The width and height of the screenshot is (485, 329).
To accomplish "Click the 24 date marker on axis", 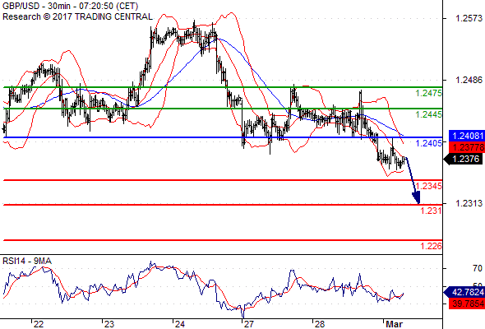I will click(180, 324).
